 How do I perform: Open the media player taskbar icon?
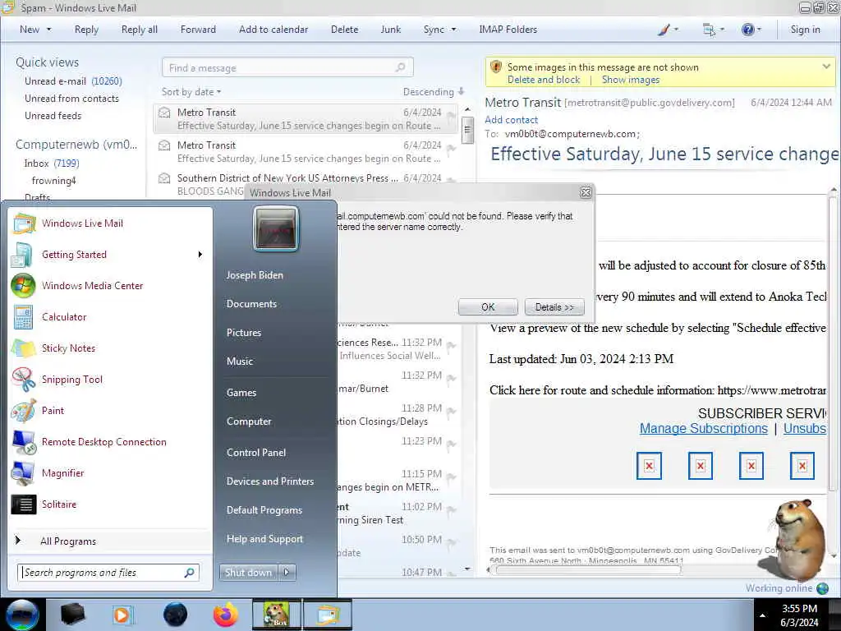click(x=122, y=615)
